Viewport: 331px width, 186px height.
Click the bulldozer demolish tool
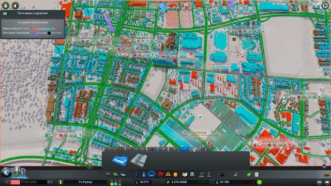[x=327, y=175]
